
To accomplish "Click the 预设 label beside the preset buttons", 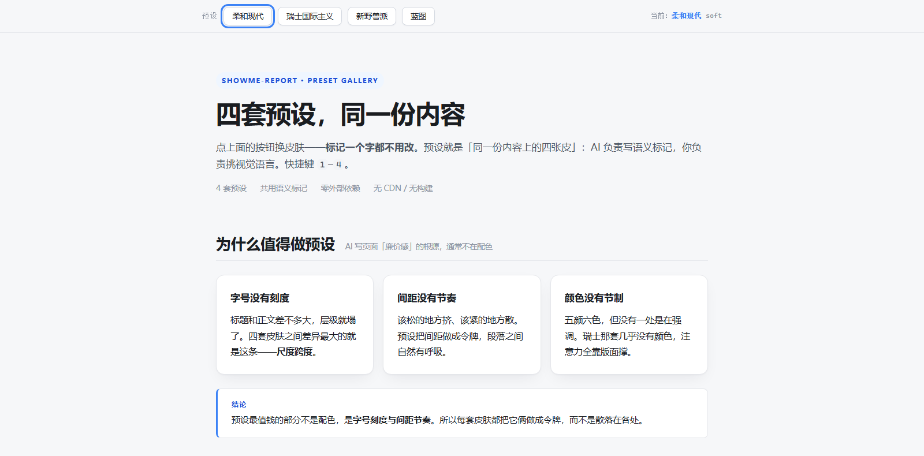I will (x=209, y=16).
